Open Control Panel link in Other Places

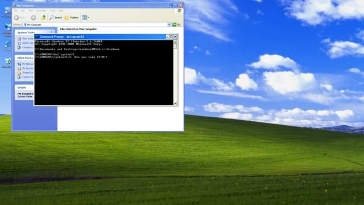tap(26, 77)
